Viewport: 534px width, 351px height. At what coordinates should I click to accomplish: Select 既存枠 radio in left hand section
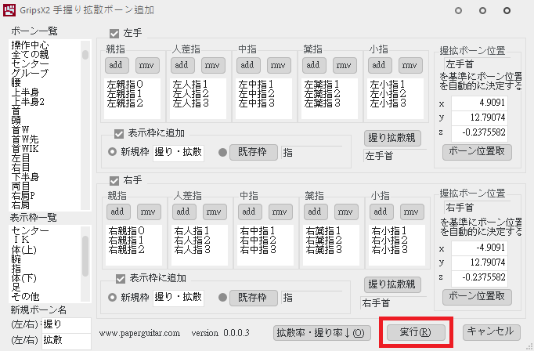[x=222, y=152]
